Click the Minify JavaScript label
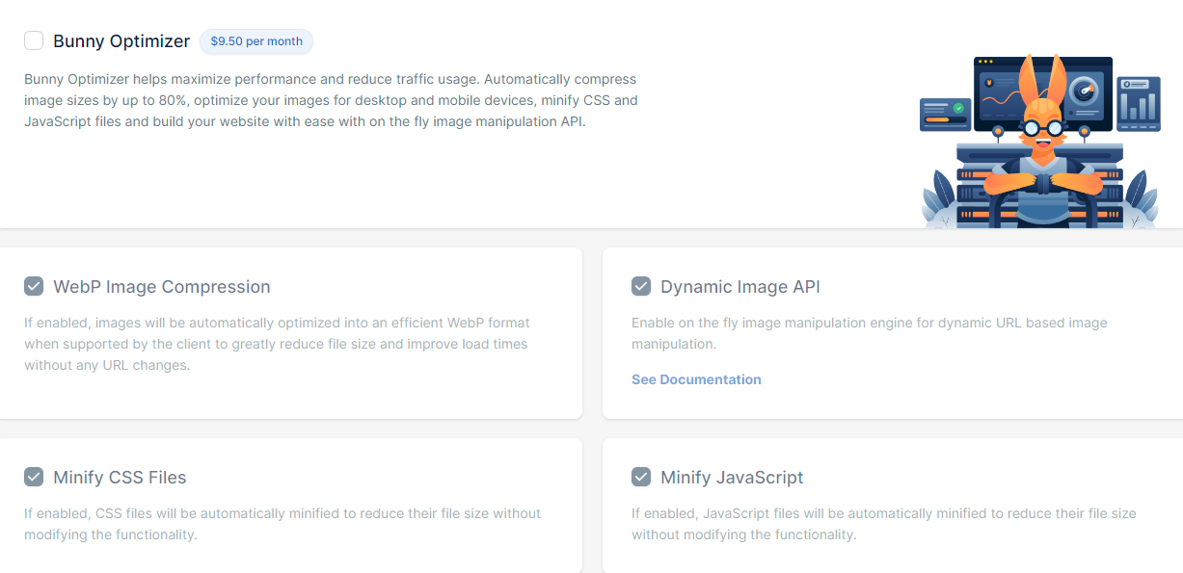 [x=732, y=478]
